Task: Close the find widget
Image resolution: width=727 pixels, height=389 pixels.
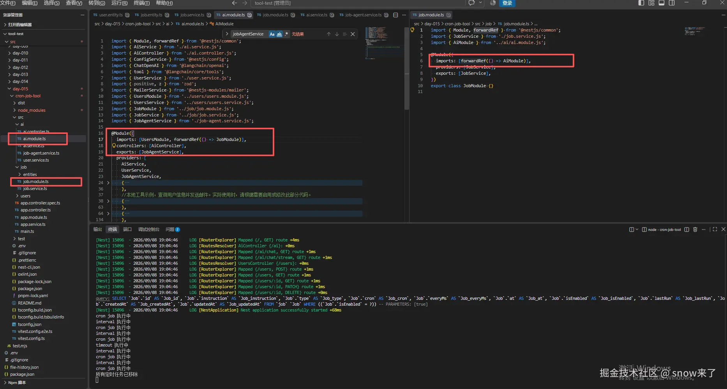Action: [x=353, y=34]
